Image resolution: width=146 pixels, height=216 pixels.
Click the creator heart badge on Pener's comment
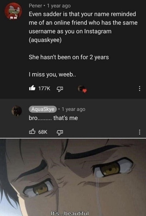(x=83, y=89)
